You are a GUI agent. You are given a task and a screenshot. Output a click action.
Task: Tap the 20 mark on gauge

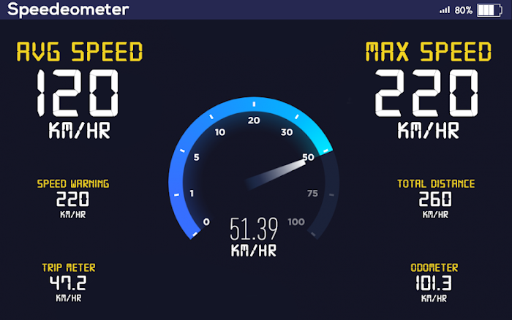[x=254, y=121]
